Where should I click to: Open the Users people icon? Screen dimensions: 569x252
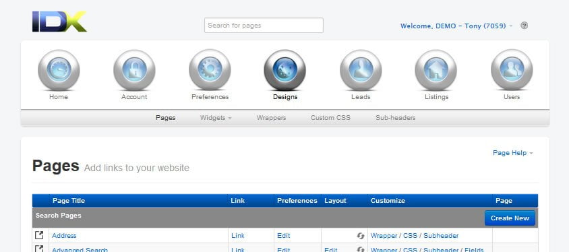(x=512, y=70)
